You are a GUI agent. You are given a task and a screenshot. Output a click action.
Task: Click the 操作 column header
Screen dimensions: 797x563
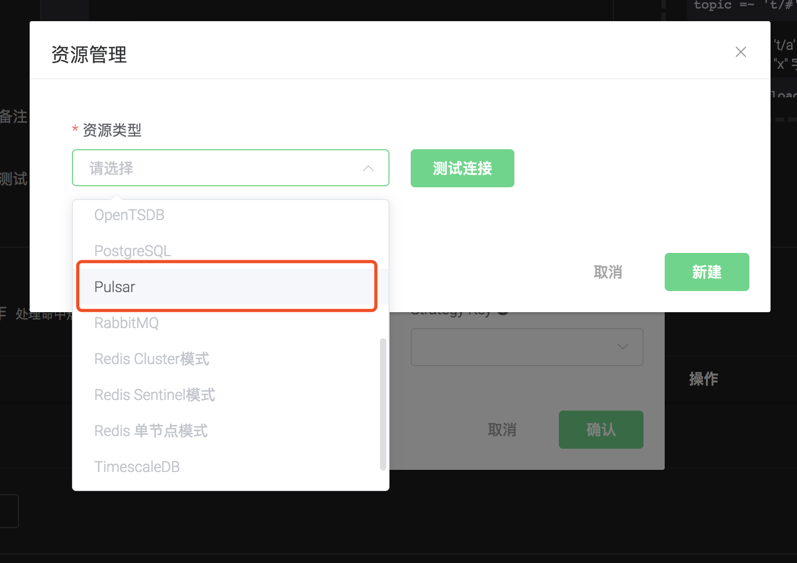click(703, 379)
